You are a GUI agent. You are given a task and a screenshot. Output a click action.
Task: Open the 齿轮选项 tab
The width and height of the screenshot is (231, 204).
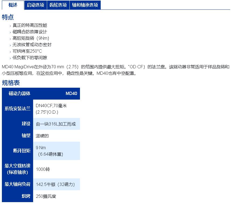tap(58, 5)
